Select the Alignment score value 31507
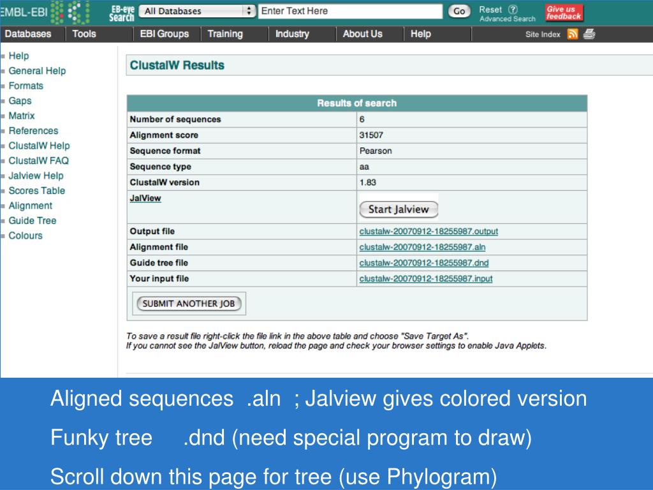653x490 pixels. (x=371, y=135)
